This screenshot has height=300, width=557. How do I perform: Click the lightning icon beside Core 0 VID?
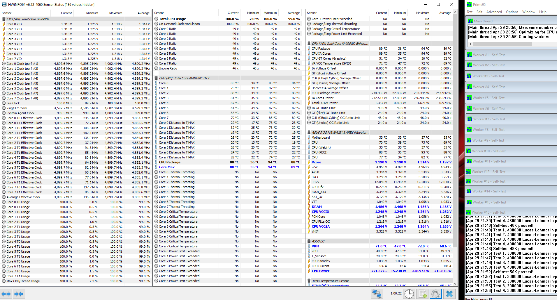pos(4,24)
